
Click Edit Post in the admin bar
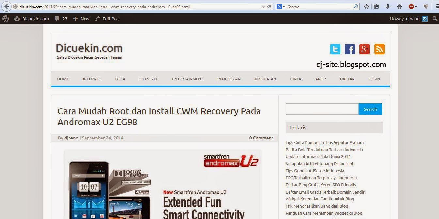point(108,19)
